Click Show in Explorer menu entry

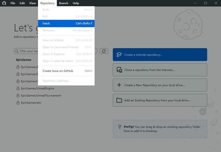tap(66, 54)
